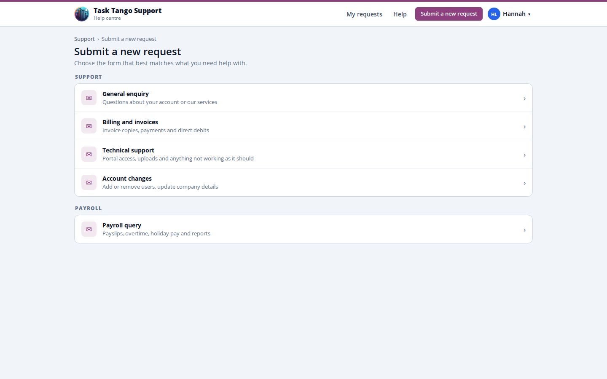This screenshot has height=379, width=607.
Task: Click the Task Tango Support logo icon
Action: pyautogui.click(x=82, y=14)
